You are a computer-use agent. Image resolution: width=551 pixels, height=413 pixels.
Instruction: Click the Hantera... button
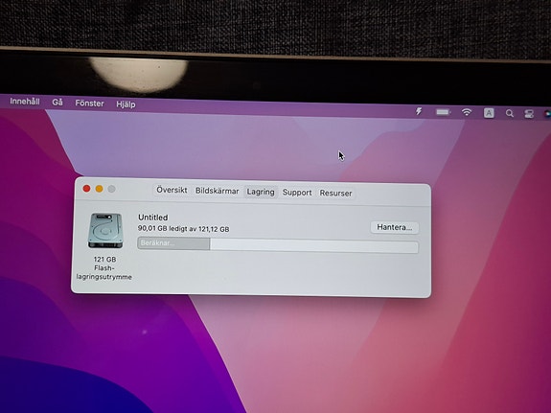394,227
